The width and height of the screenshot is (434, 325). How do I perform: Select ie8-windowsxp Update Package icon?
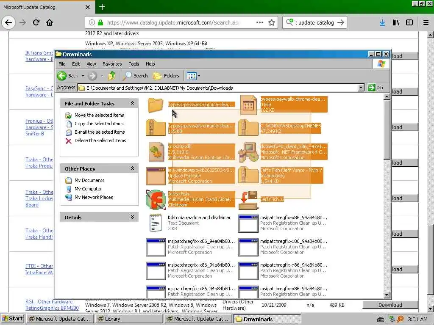coord(156,176)
